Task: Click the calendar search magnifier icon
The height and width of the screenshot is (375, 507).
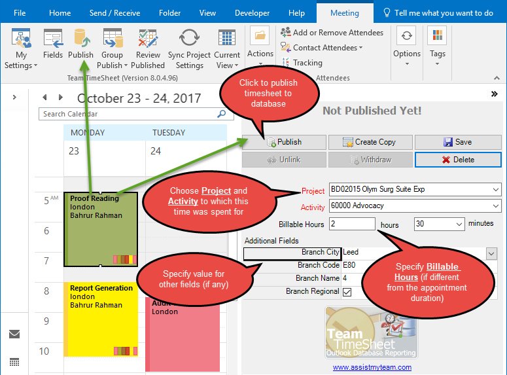Action: coord(221,114)
